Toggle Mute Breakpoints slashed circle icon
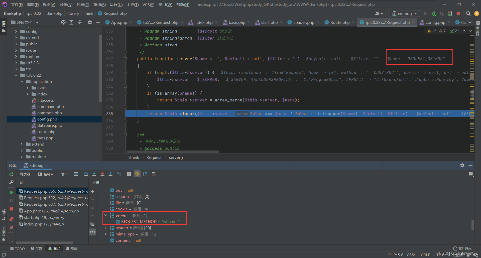The height and width of the screenshot is (258, 481). [11, 227]
